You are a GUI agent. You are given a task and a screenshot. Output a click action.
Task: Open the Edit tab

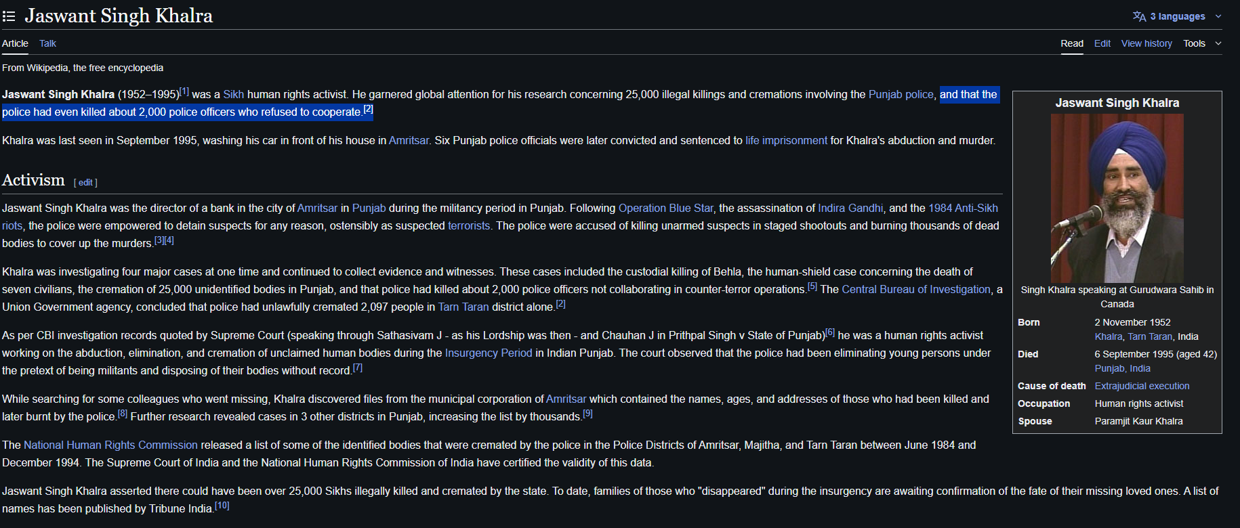[x=1102, y=43]
